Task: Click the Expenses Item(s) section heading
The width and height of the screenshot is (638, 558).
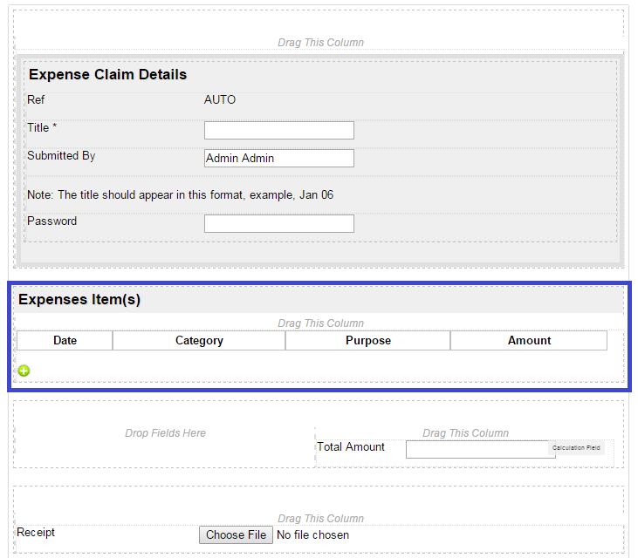Action: 79,300
